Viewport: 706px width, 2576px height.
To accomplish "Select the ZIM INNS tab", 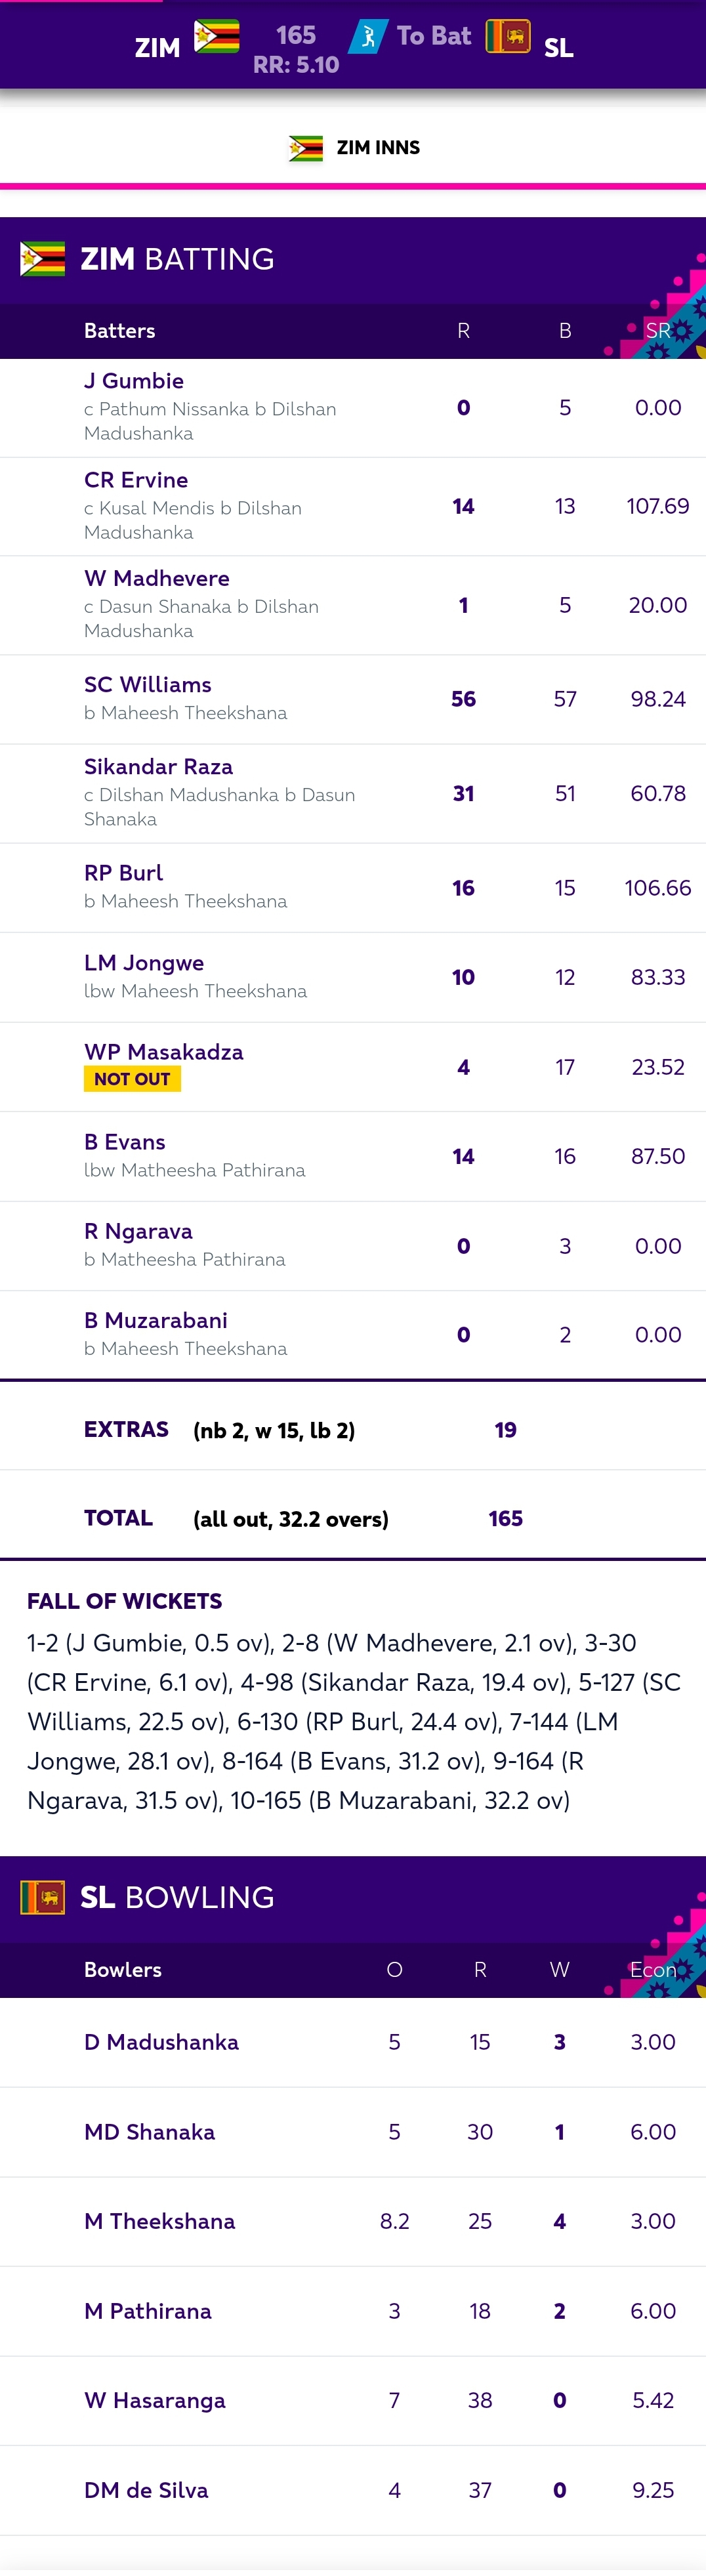I will [353, 148].
